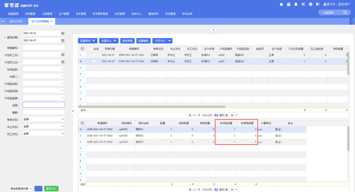
Task: Switch to the 我的工作台 tab
Action: (16, 21)
